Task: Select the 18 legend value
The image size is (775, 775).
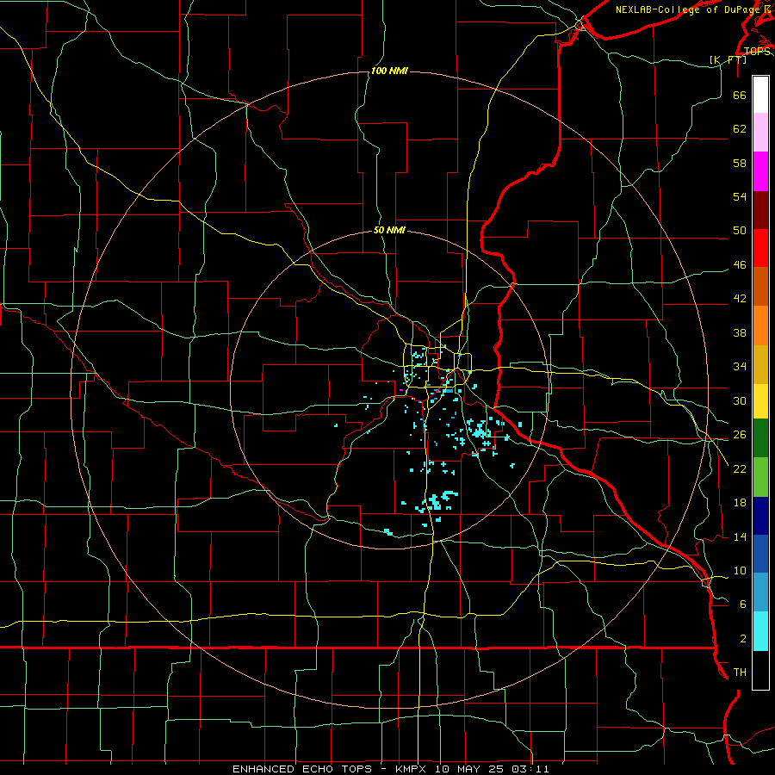Action: click(x=740, y=503)
